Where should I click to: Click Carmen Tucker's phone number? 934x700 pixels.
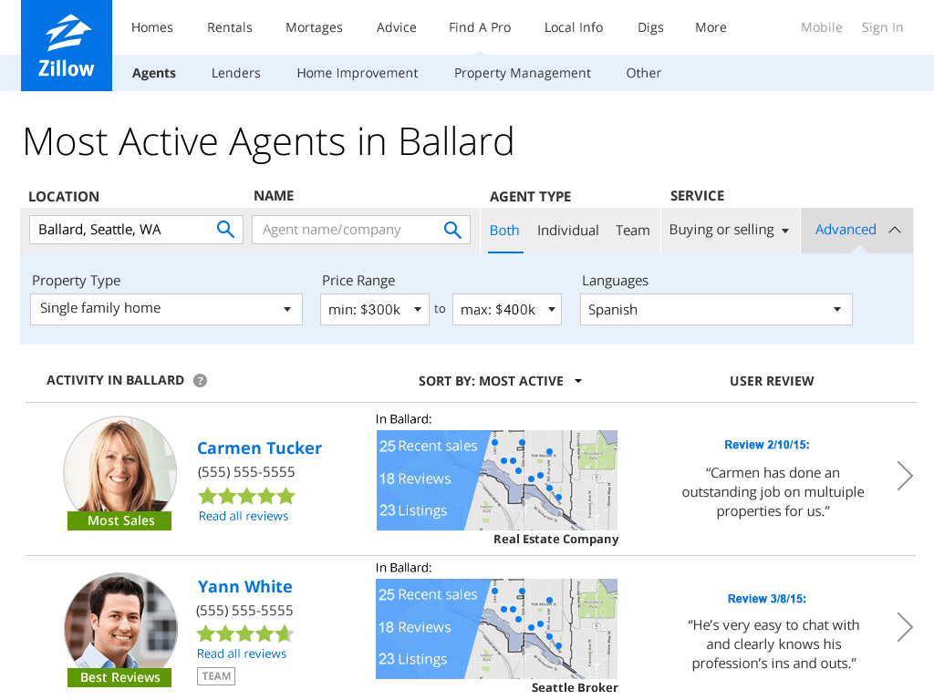[x=246, y=472]
